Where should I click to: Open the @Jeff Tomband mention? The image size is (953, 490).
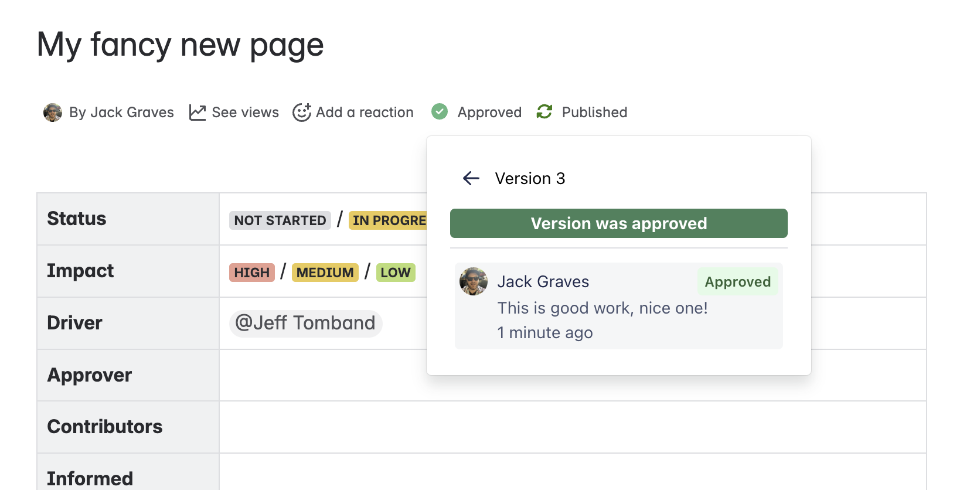point(305,323)
